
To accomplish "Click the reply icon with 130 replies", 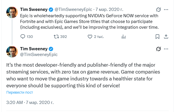I will pyautogui.click(x=23, y=36).
